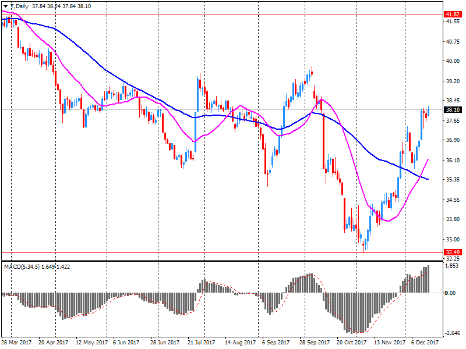The width and height of the screenshot is (466, 349).
Task: Select the T,Daily chart title text
Action: point(19,6)
